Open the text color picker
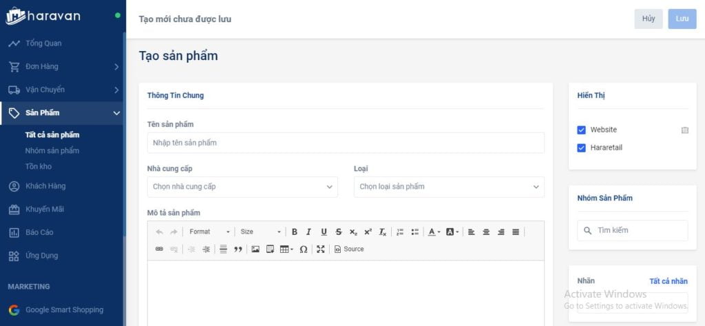Viewport: 705px width, 326px height. (433, 232)
